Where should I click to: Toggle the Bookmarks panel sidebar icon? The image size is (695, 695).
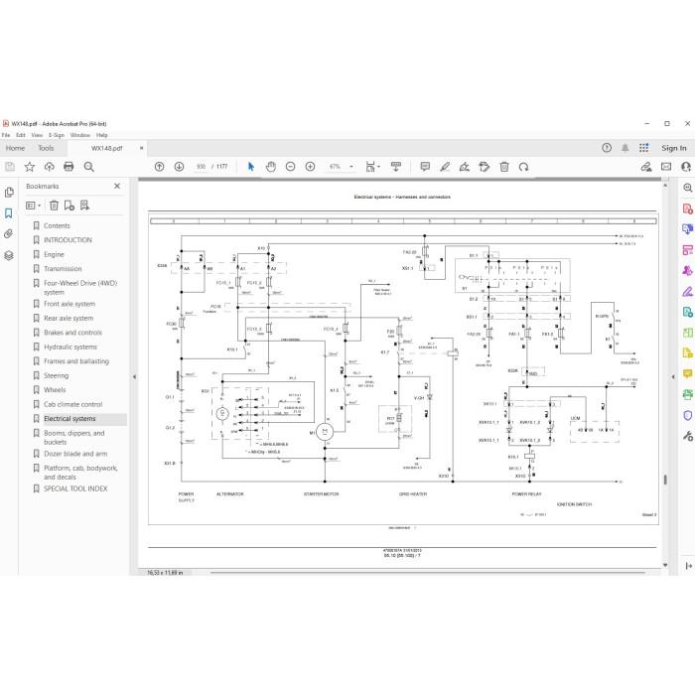[9, 213]
